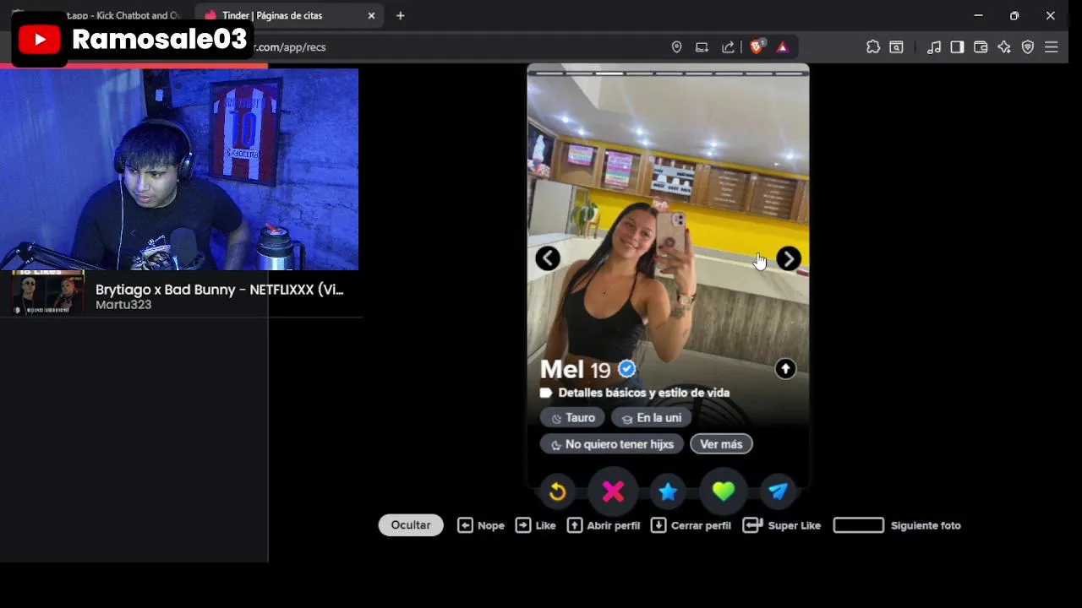This screenshot has width=1082, height=608.
Task: Open Brave Shields lion icon
Action: [x=757, y=47]
